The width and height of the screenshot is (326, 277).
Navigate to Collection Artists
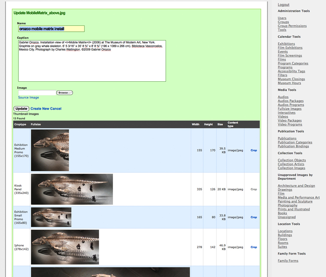pos(291,164)
